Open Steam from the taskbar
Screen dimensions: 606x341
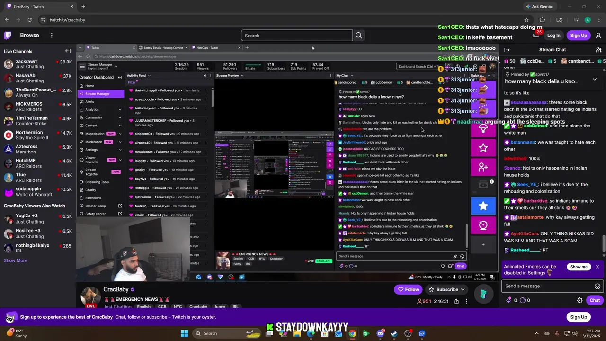coord(394,333)
